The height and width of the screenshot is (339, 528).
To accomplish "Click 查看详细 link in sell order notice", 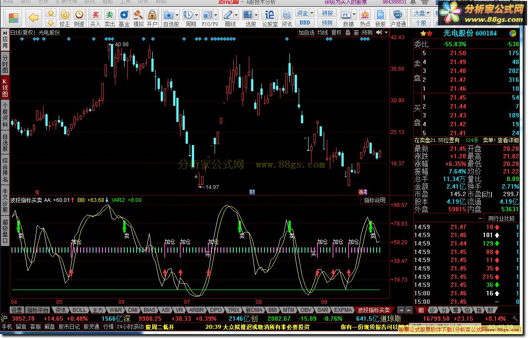I will click(x=508, y=140).
